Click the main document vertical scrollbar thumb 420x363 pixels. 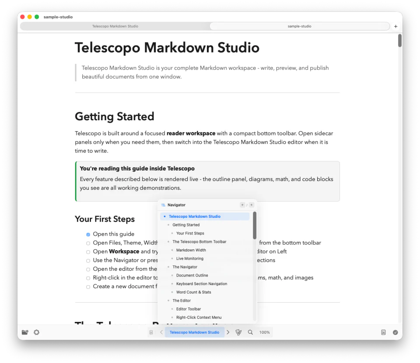click(399, 40)
